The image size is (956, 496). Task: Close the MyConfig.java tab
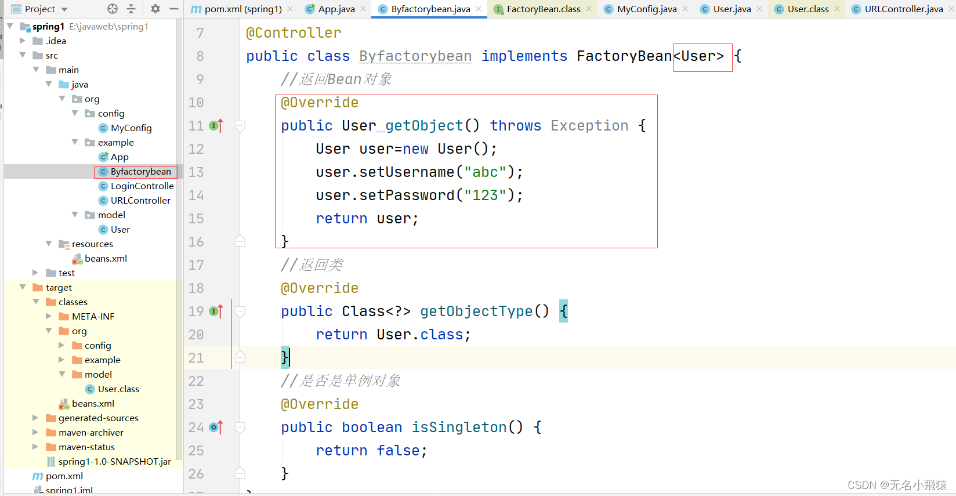point(685,9)
